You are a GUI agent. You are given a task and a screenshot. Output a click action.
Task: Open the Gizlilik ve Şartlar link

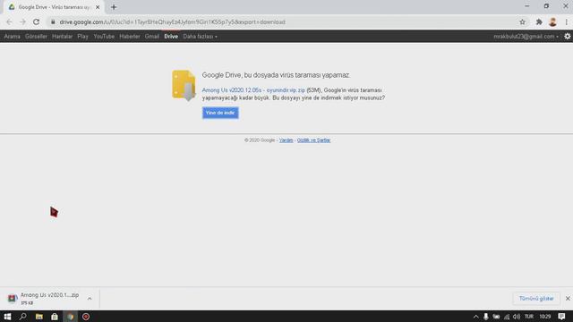[313, 140]
